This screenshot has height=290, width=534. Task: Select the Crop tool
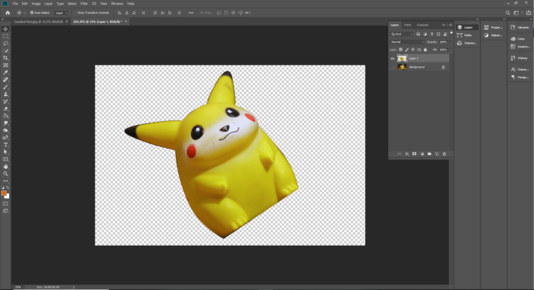pyautogui.click(x=6, y=58)
